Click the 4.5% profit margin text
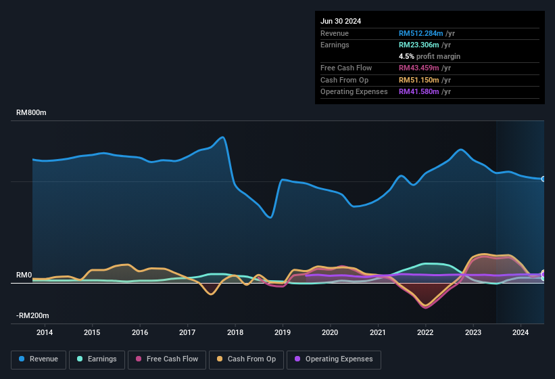Image resolution: width=555 pixels, height=379 pixels. 429,56
